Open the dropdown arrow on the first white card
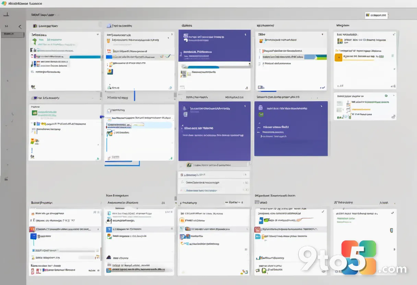 97,35
